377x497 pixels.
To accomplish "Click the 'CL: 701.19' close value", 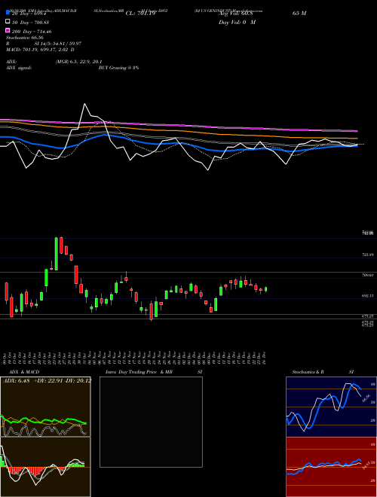I will coord(140,14).
